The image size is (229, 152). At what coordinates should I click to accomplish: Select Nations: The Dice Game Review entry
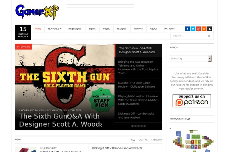click(x=138, y=85)
